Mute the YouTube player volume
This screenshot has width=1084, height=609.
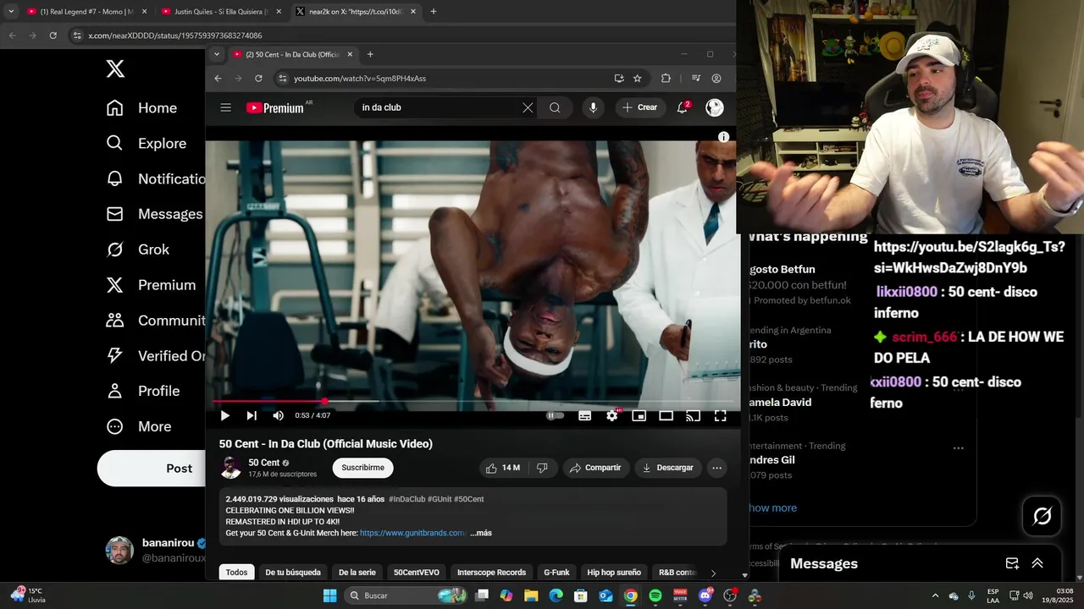tap(278, 415)
